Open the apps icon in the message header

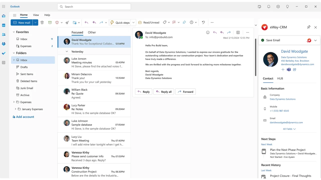238,32
